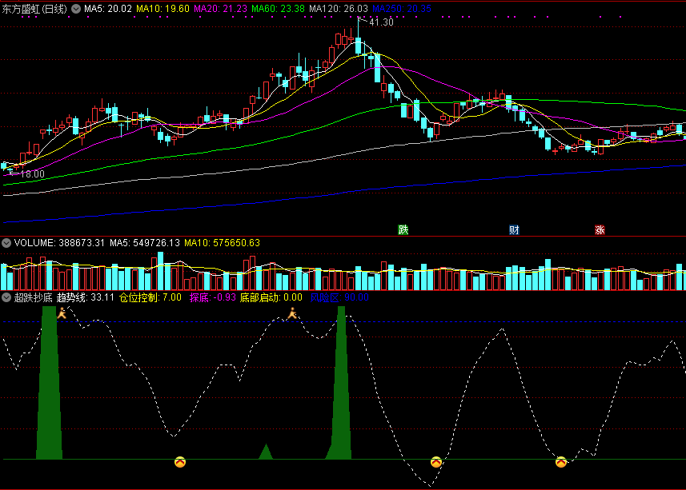Click the 风险区: 90.00 readout

click(x=339, y=298)
